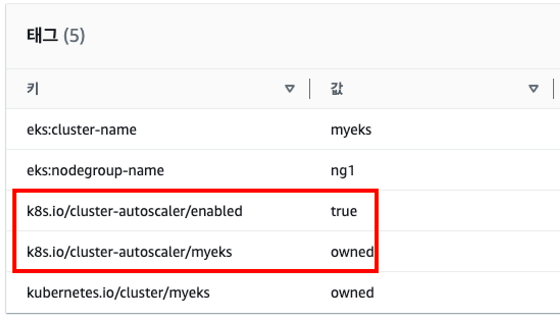The width and height of the screenshot is (560, 321).
Task: Click the 값 column header
Action: pos(337,89)
